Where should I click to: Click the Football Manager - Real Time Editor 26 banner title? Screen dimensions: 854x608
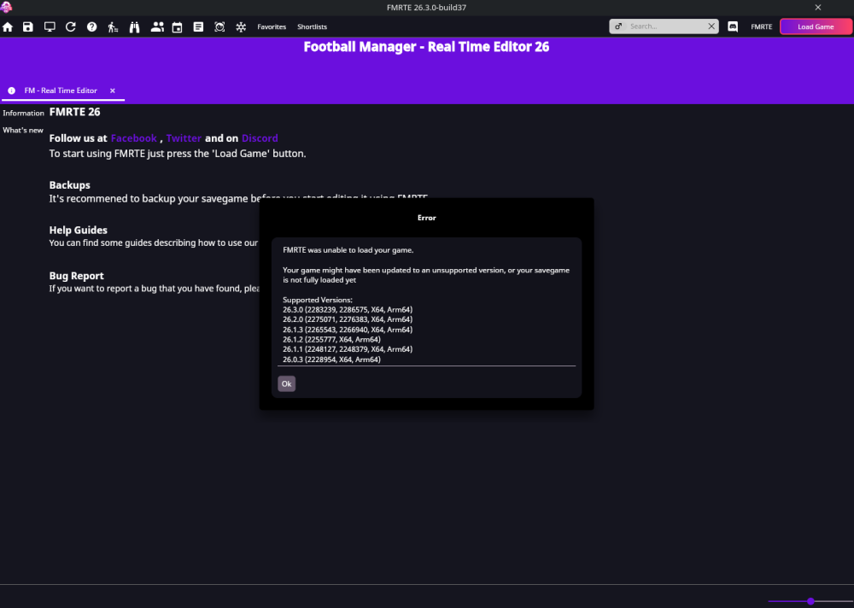(426, 47)
